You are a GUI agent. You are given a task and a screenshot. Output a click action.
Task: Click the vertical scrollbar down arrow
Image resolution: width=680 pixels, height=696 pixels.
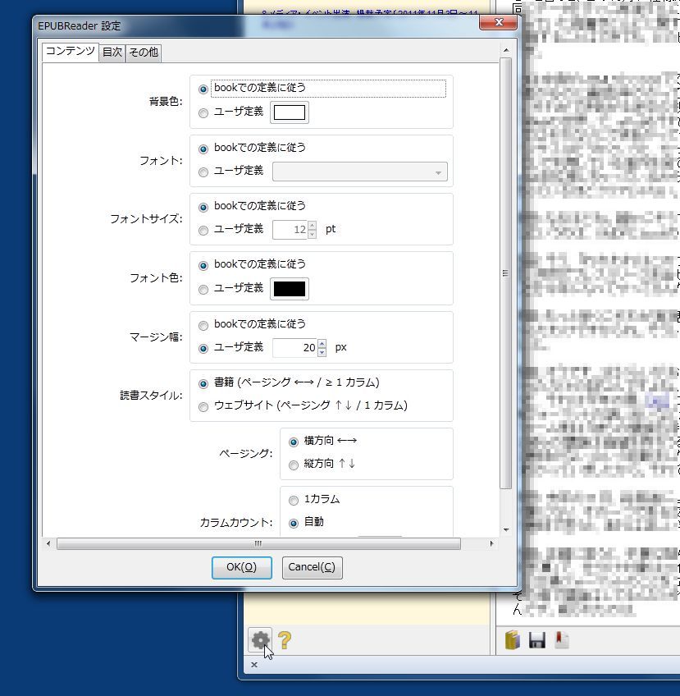505,529
